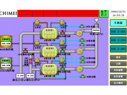Click the 静压1 value field
The height and width of the screenshot is (95, 127).
20,76
